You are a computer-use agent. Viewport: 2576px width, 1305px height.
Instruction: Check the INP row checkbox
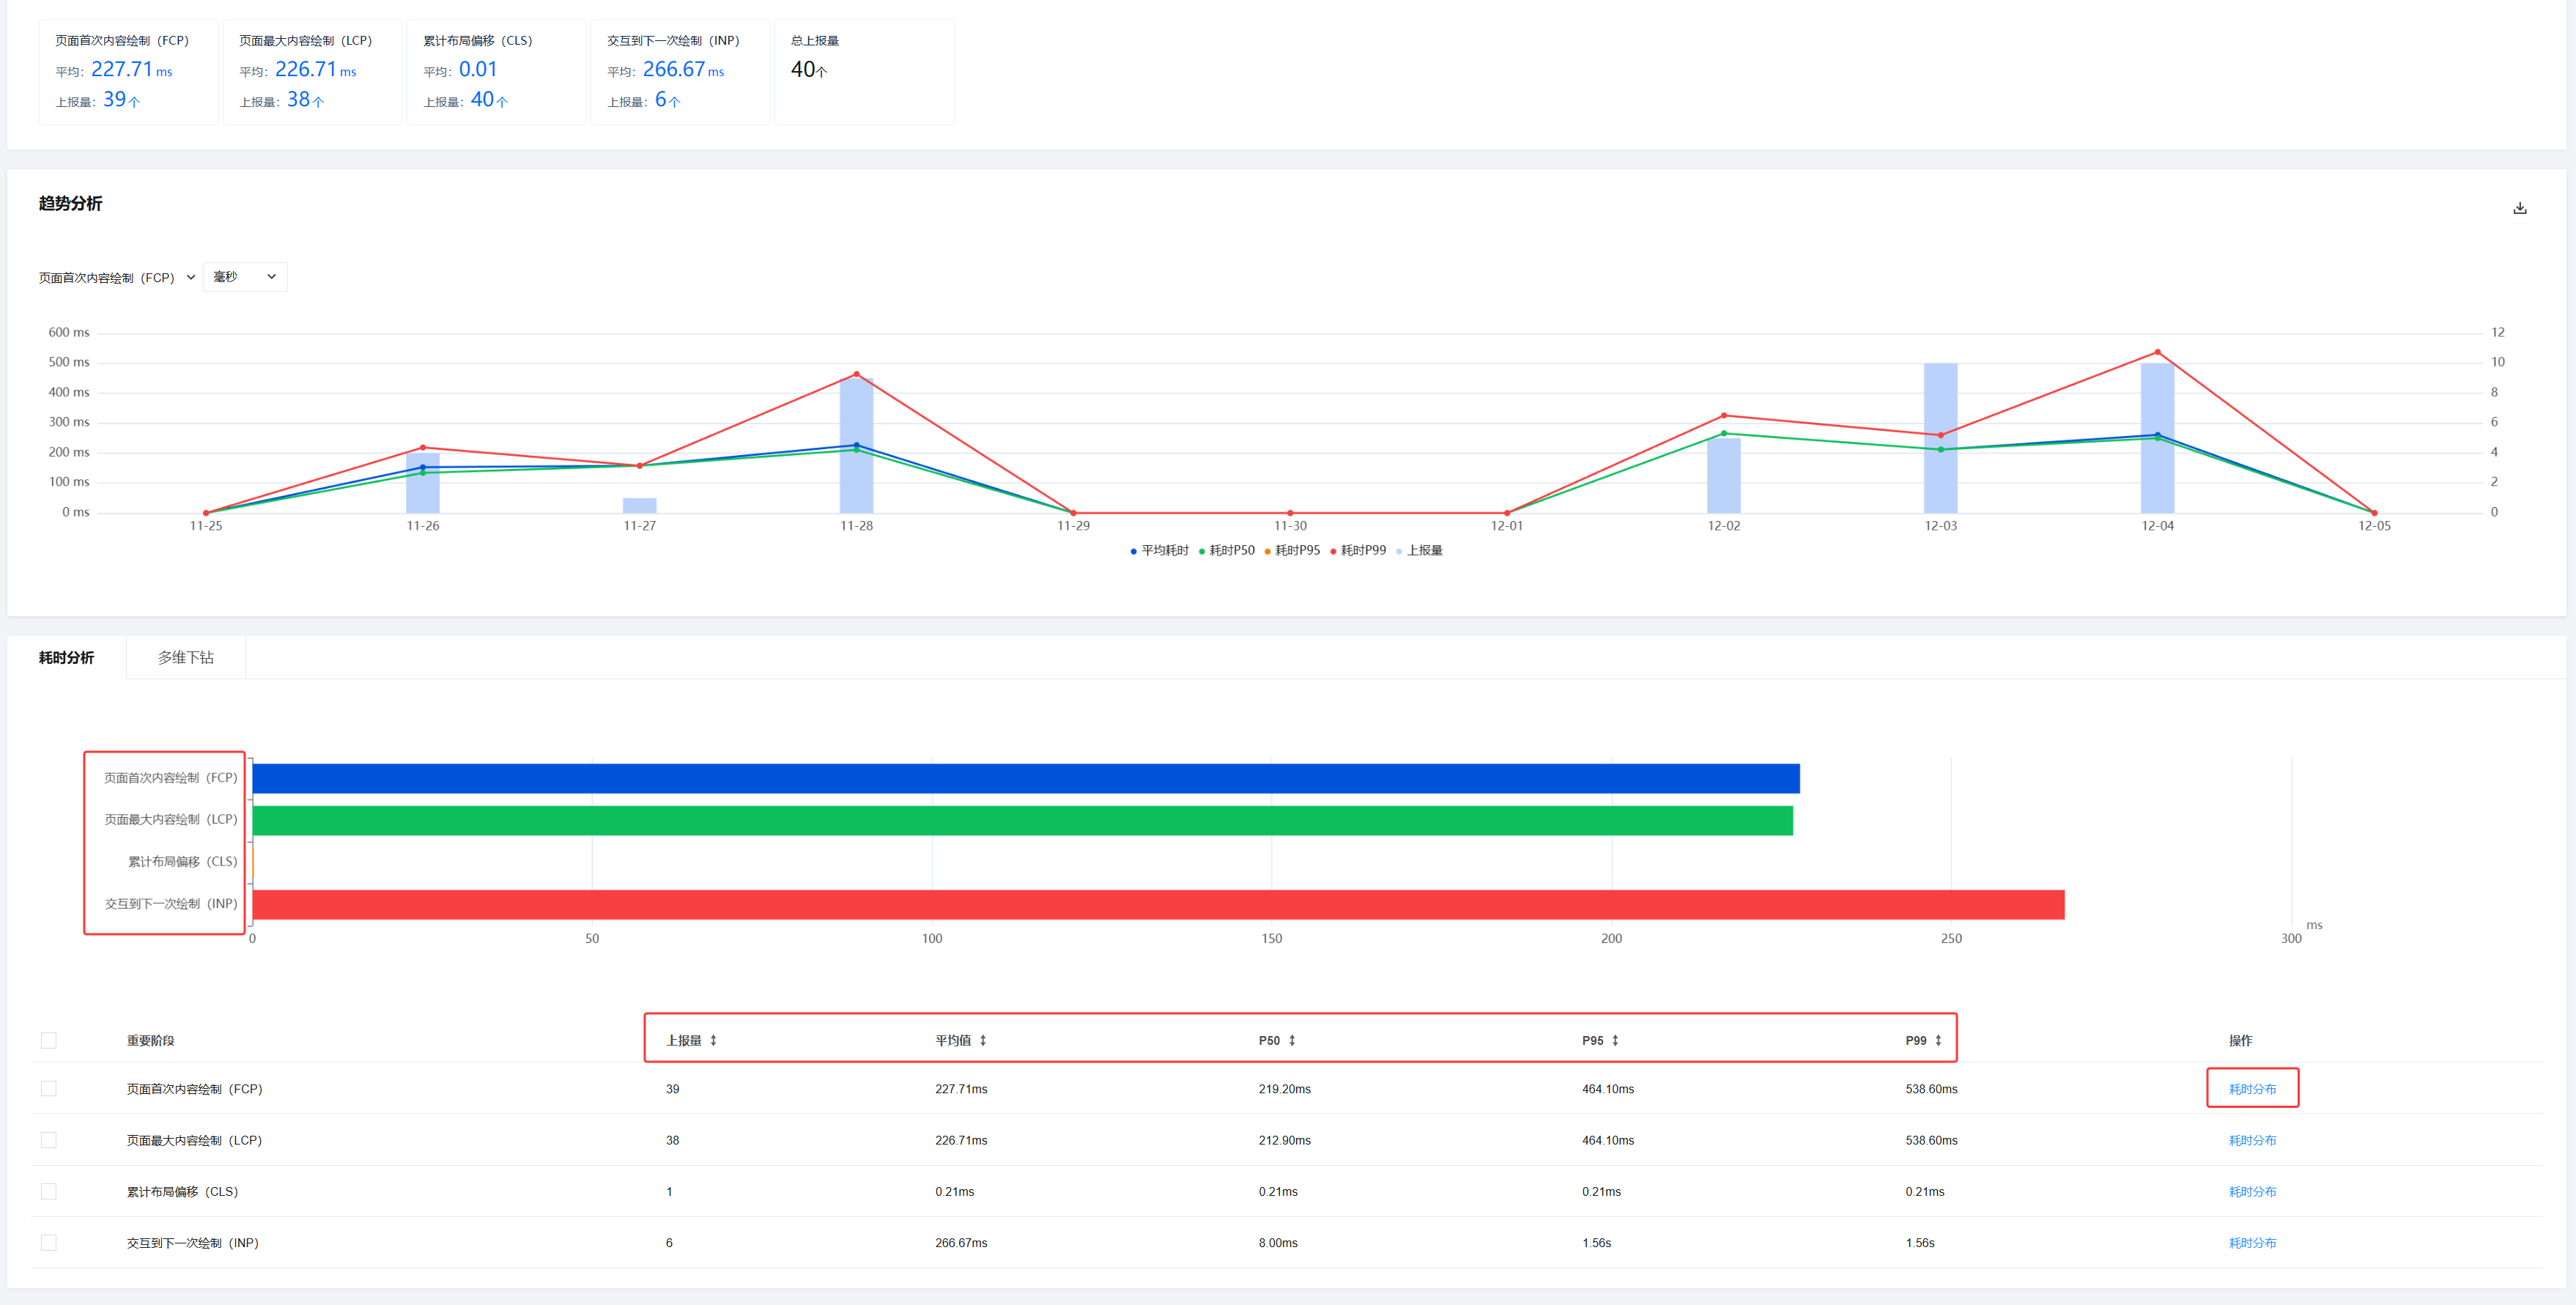click(49, 1242)
